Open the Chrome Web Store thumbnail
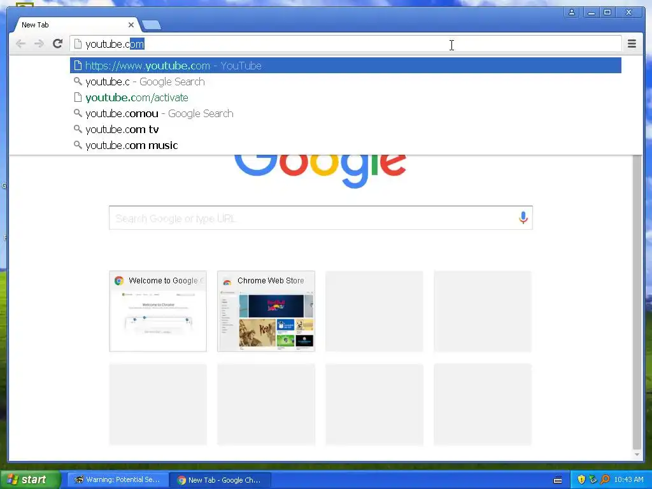This screenshot has height=489, width=652. 266,311
